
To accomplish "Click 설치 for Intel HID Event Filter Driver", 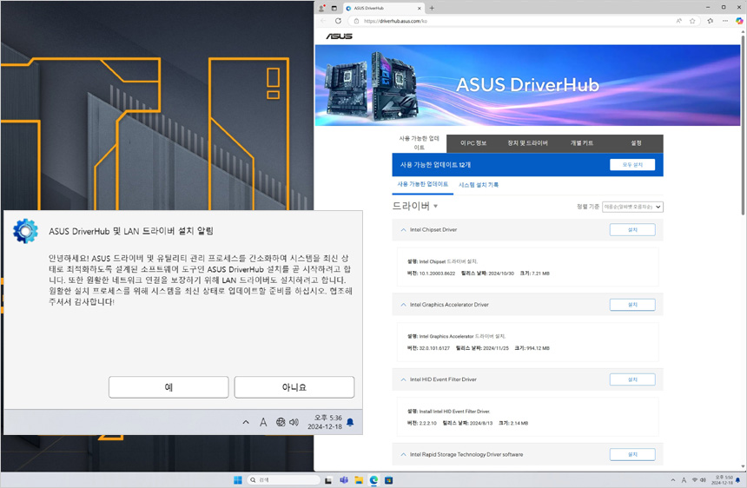I will click(x=632, y=379).
